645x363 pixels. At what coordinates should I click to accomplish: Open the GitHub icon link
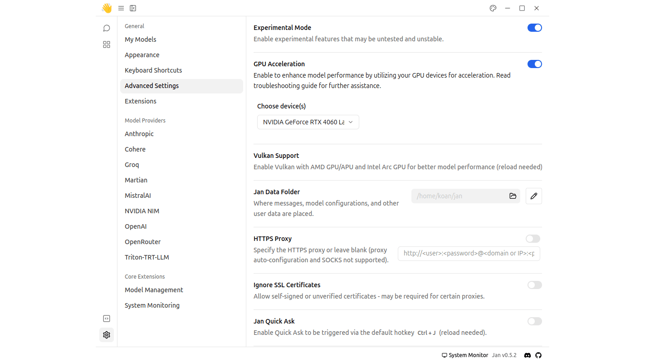click(x=538, y=355)
